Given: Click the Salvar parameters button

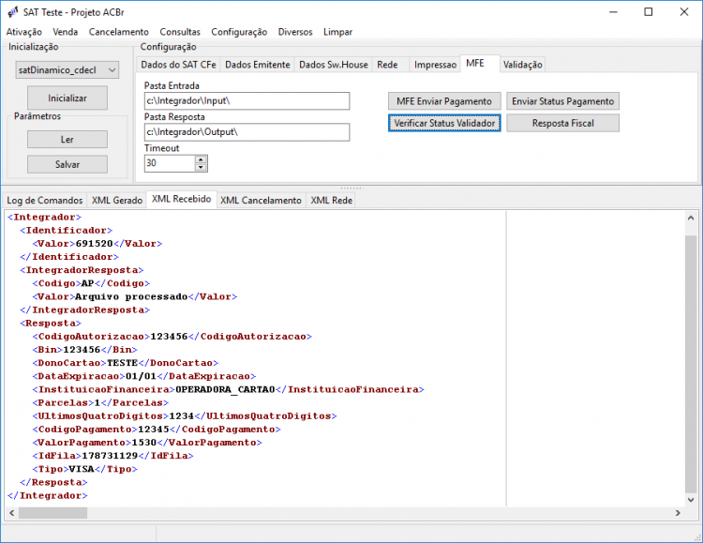Looking at the screenshot, I should tap(67, 164).
